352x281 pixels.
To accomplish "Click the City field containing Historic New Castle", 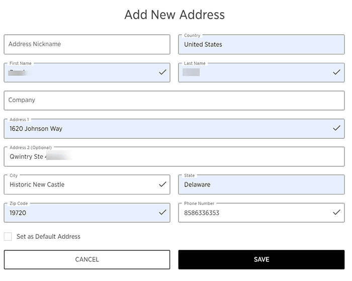I will tap(80, 184).
